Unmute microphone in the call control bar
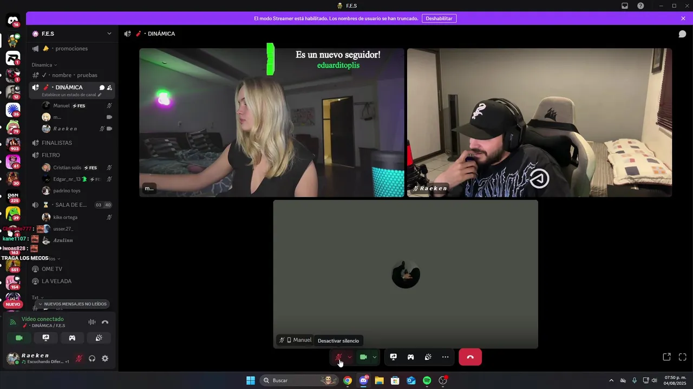Image resolution: width=693 pixels, height=389 pixels. 338,357
